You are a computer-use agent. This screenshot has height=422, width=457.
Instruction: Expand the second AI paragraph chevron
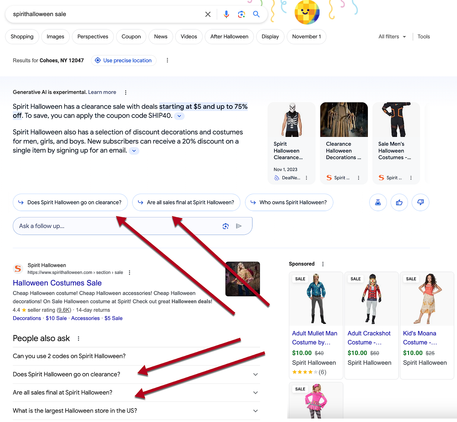134,151
